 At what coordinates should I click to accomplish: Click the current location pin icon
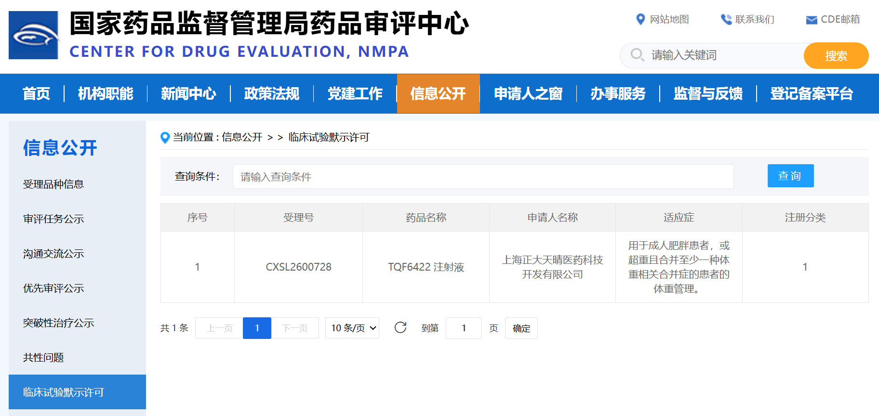[165, 138]
